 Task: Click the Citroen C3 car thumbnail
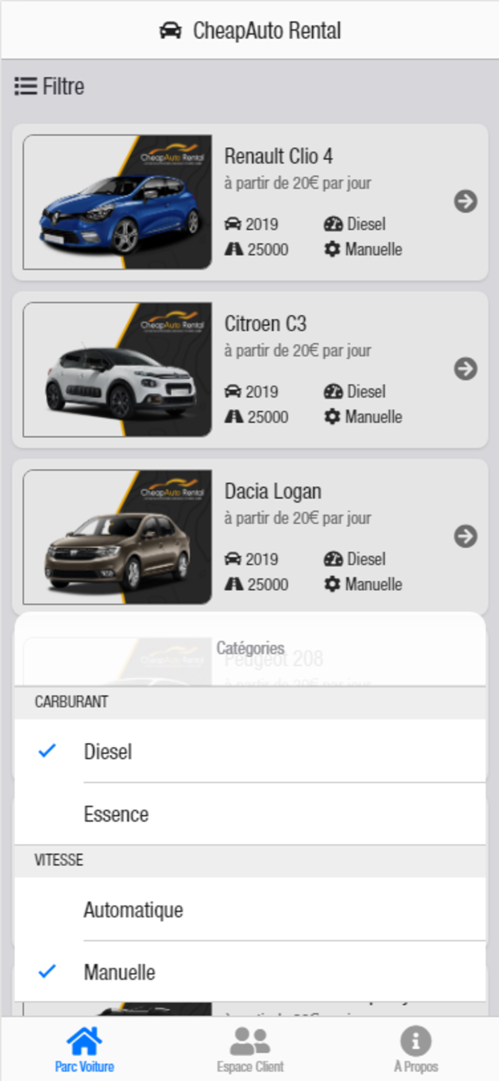[117, 369]
